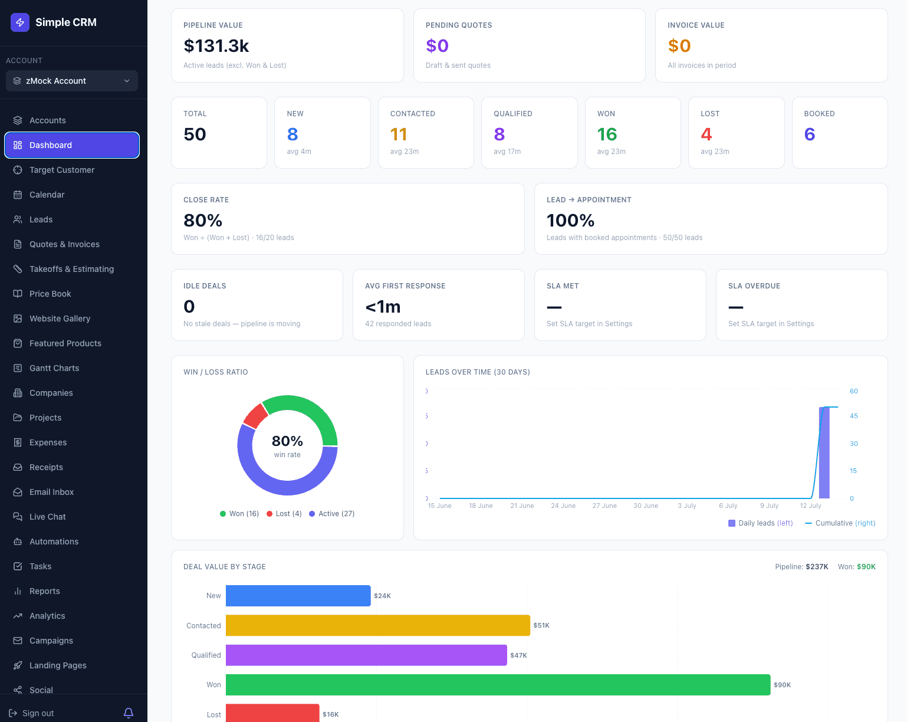Click the green Won $90K bar
This screenshot has height=722, width=907.
[498, 685]
